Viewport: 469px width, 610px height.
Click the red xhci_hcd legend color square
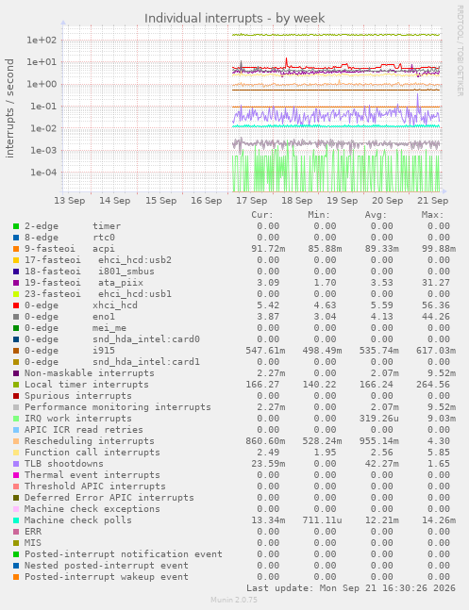[x=16, y=305]
